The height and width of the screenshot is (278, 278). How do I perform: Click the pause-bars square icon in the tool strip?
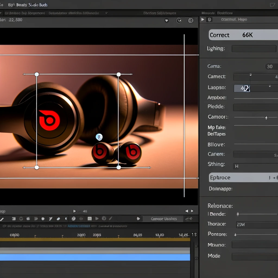[90, 219]
